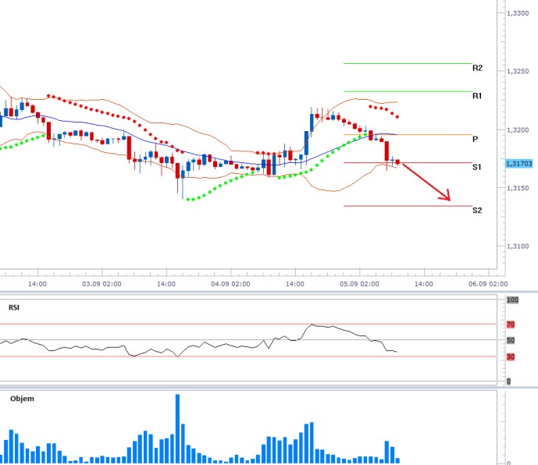Click the orange P pivot line
The image size is (538, 465).
pyautogui.click(x=408, y=135)
